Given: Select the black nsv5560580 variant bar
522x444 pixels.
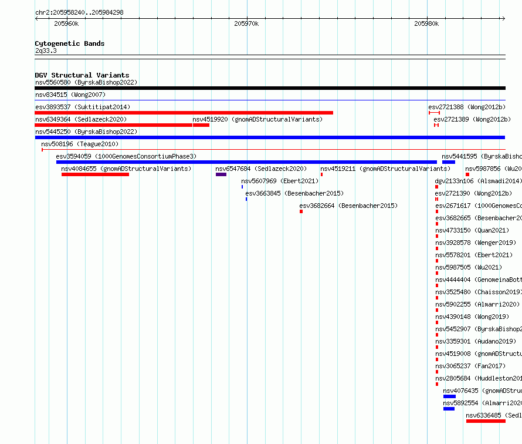Looking at the screenshot, I should pos(270,88).
